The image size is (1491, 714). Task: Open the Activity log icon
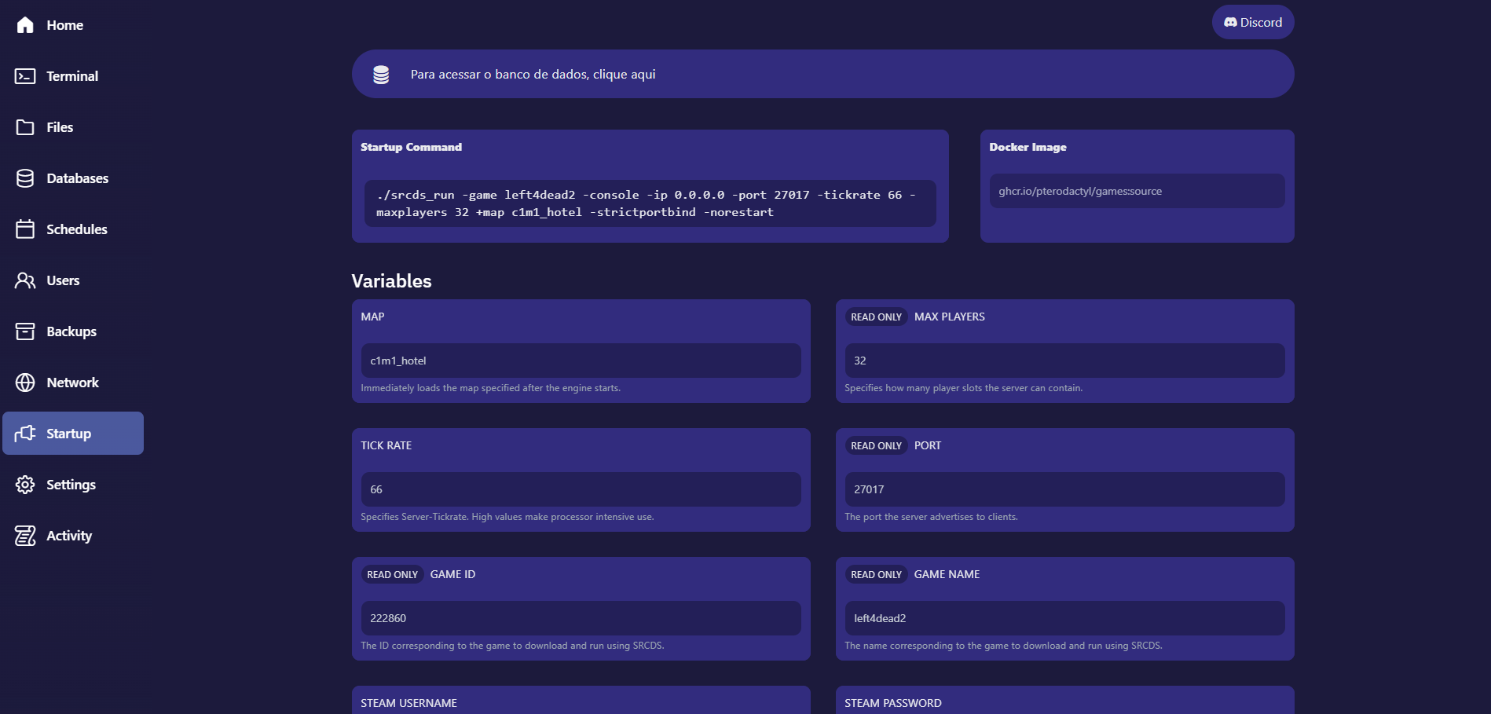click(x=25, y=536)
